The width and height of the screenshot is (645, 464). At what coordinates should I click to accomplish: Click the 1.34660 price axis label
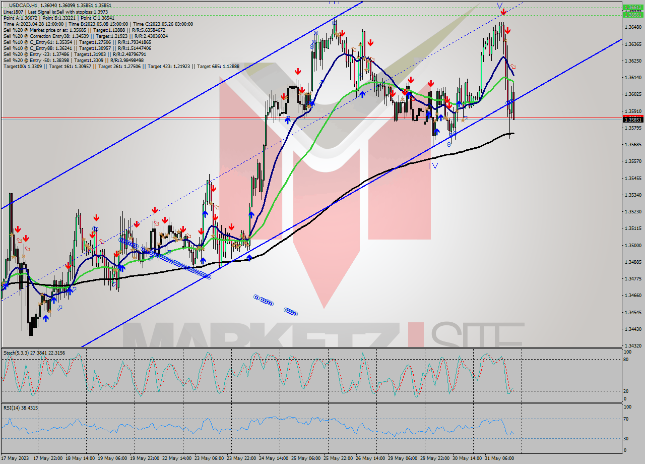click(x=633, y=295)
